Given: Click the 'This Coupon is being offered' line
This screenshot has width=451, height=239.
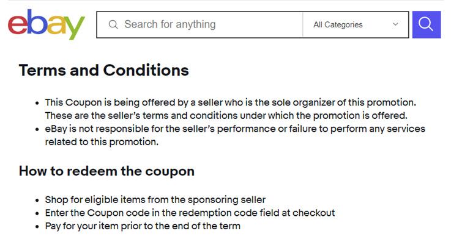Looking at the screenshot, I should coord(231,102).
